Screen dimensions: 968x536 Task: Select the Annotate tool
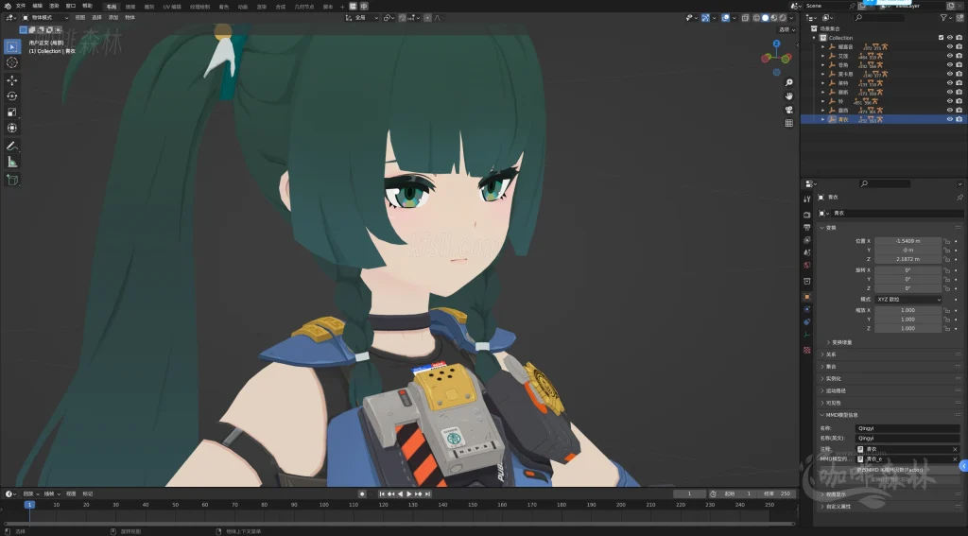pos(11,146)
